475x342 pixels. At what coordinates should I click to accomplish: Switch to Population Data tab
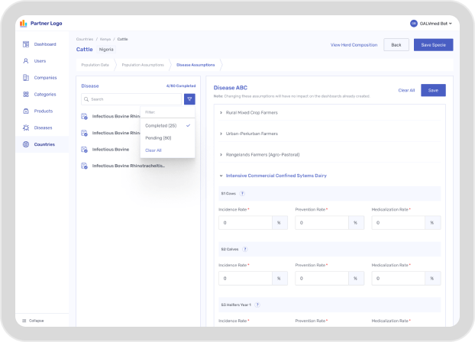pos(95,66)
